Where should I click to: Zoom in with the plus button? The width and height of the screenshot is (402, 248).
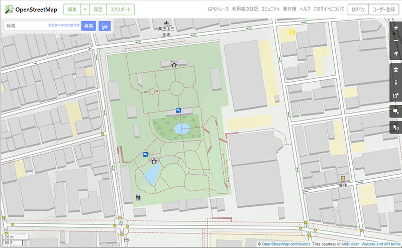(x=396, y=28)
